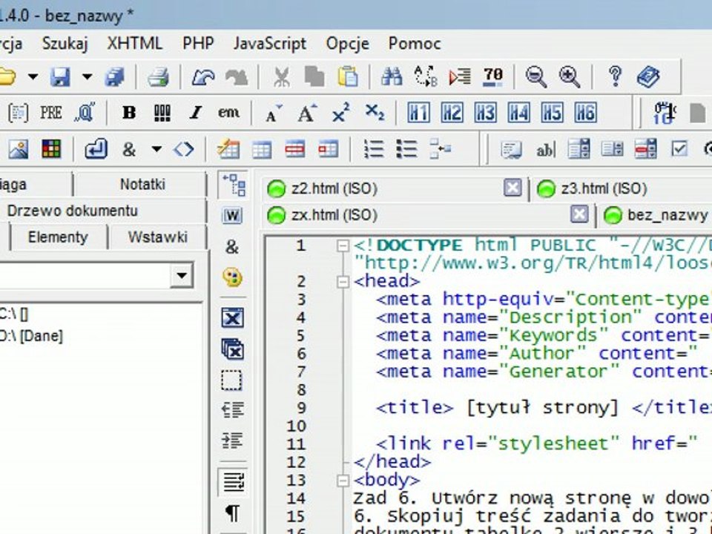Click the zoom in magnifier icon
The image size is (712, 534).
click(570, 76)
